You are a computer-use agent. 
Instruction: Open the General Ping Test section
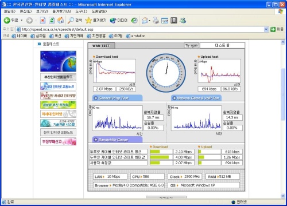[117, 98]
